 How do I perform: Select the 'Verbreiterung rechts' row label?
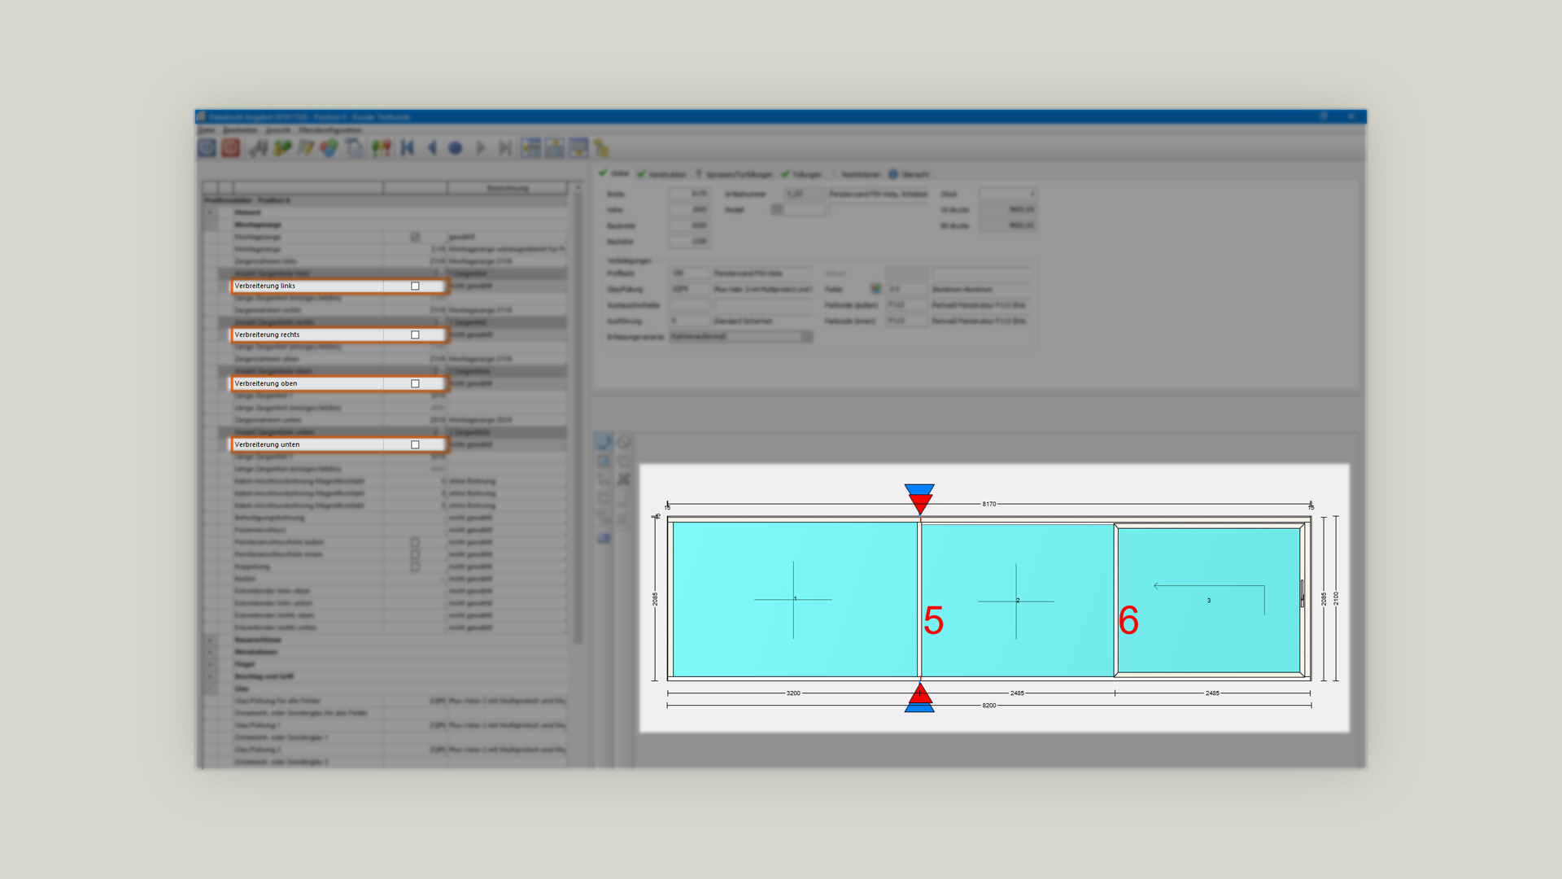coord(268,335)
